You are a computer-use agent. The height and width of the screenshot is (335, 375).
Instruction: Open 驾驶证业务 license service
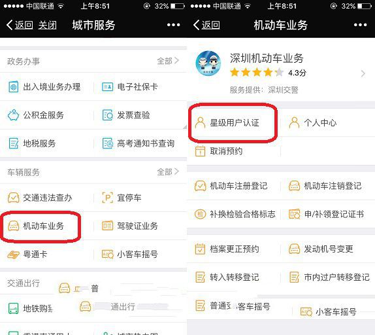click(x=130, y=226)
